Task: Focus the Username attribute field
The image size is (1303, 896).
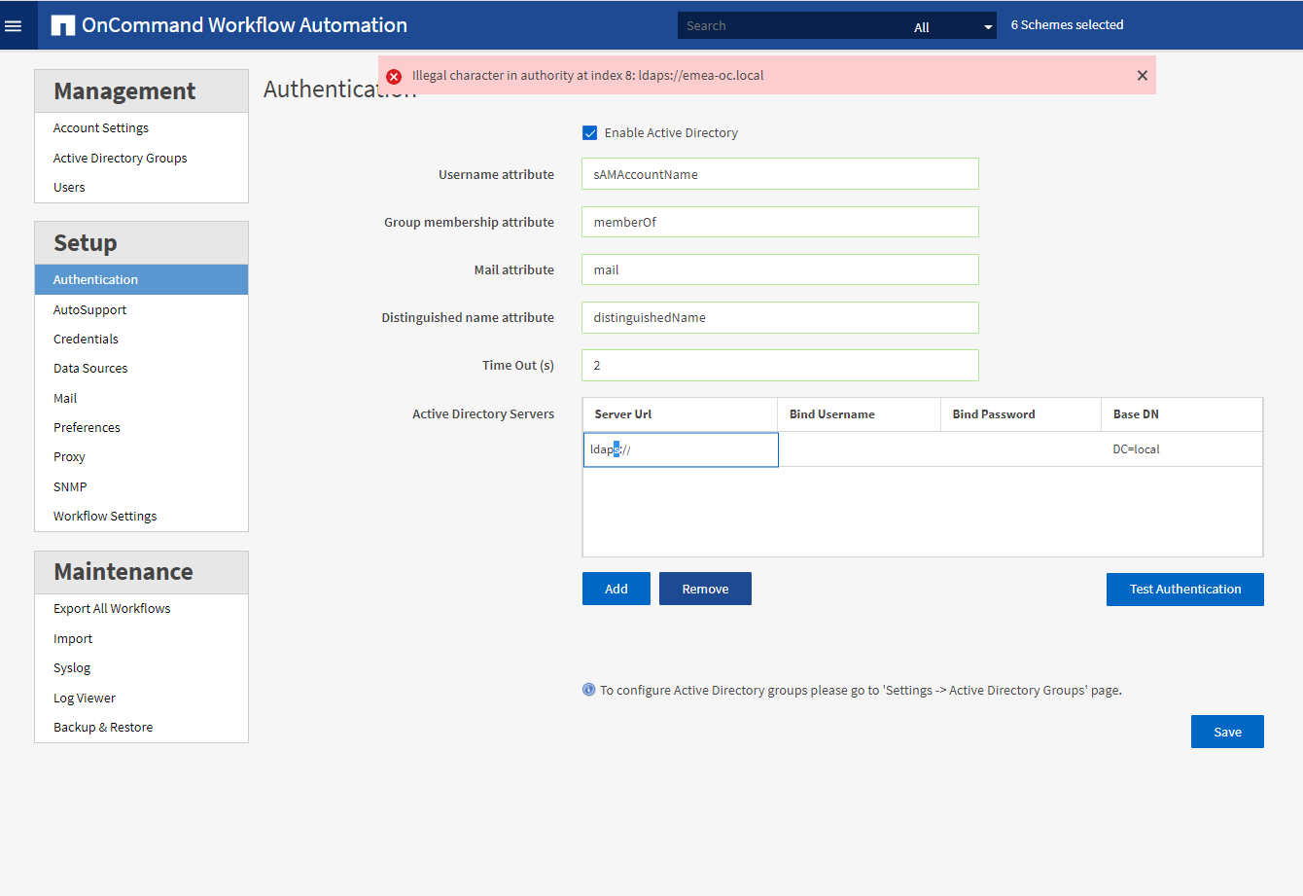Action: (780, 174)
